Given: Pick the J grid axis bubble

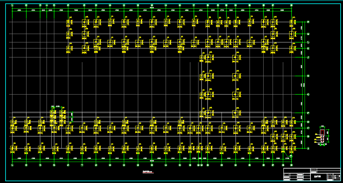Looking at the screenshot, I should [308, 57].
